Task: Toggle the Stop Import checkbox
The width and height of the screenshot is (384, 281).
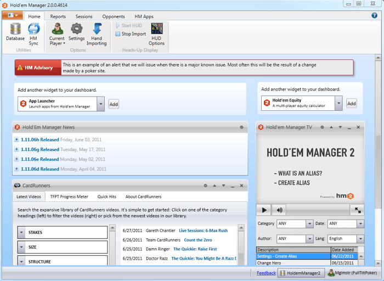Action: 118,34
